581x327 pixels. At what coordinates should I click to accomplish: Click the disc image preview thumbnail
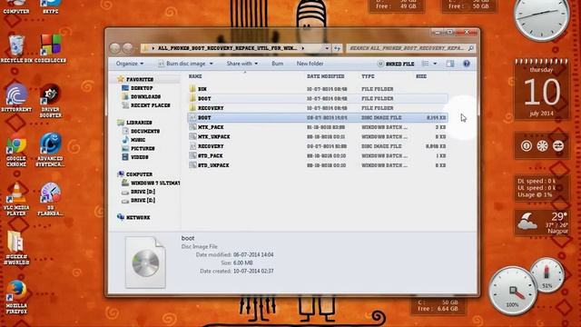[145, 263]
